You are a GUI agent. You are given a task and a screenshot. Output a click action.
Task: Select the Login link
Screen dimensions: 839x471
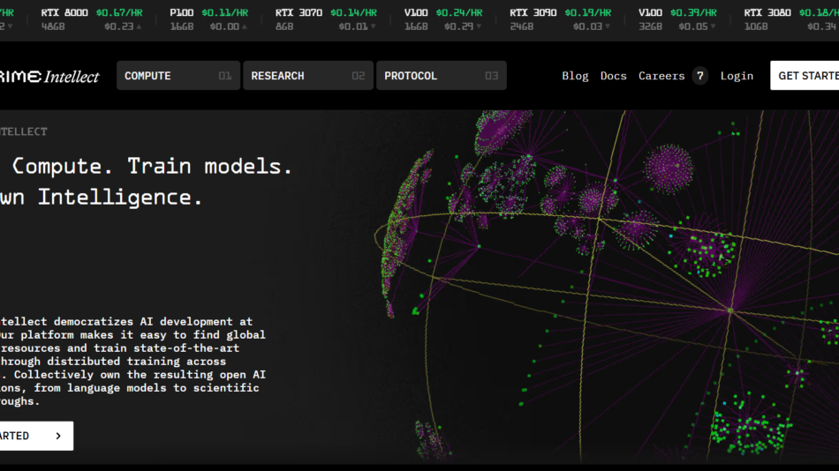point(737,76)
